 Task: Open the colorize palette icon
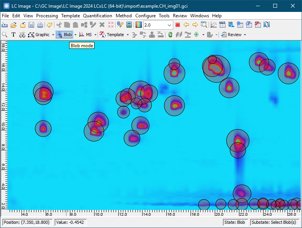coord(138,25)
